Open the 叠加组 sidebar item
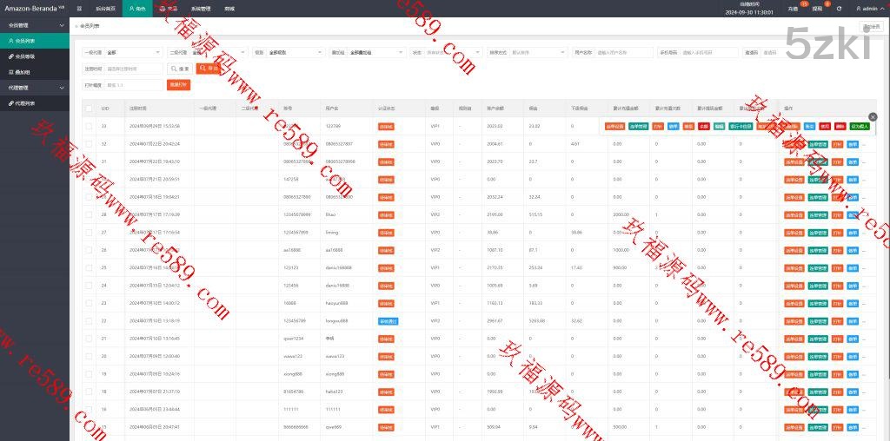 point(35,72)
